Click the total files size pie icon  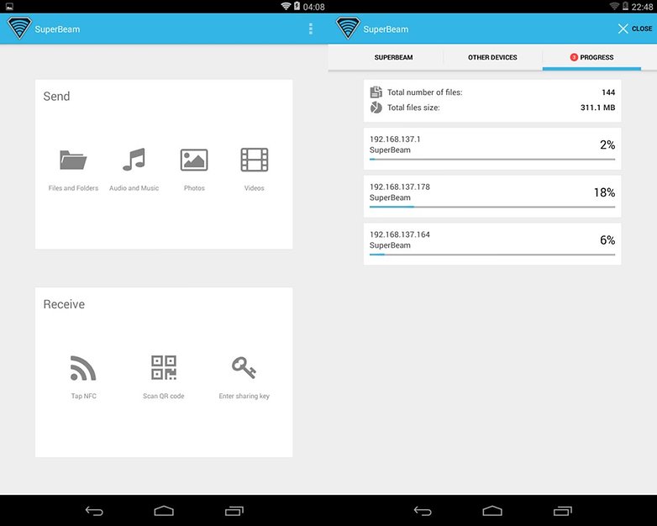click(x=376, y=108)
